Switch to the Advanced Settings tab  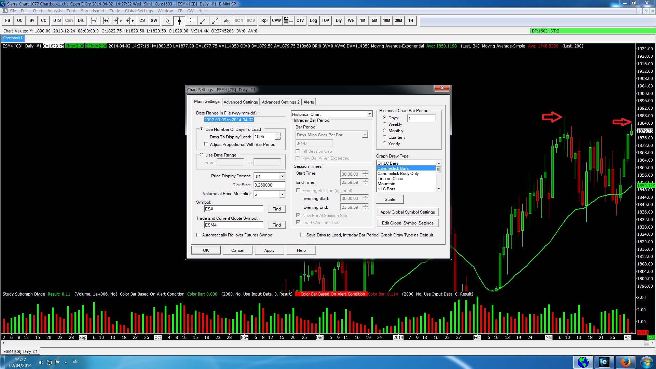pos(241,102)
